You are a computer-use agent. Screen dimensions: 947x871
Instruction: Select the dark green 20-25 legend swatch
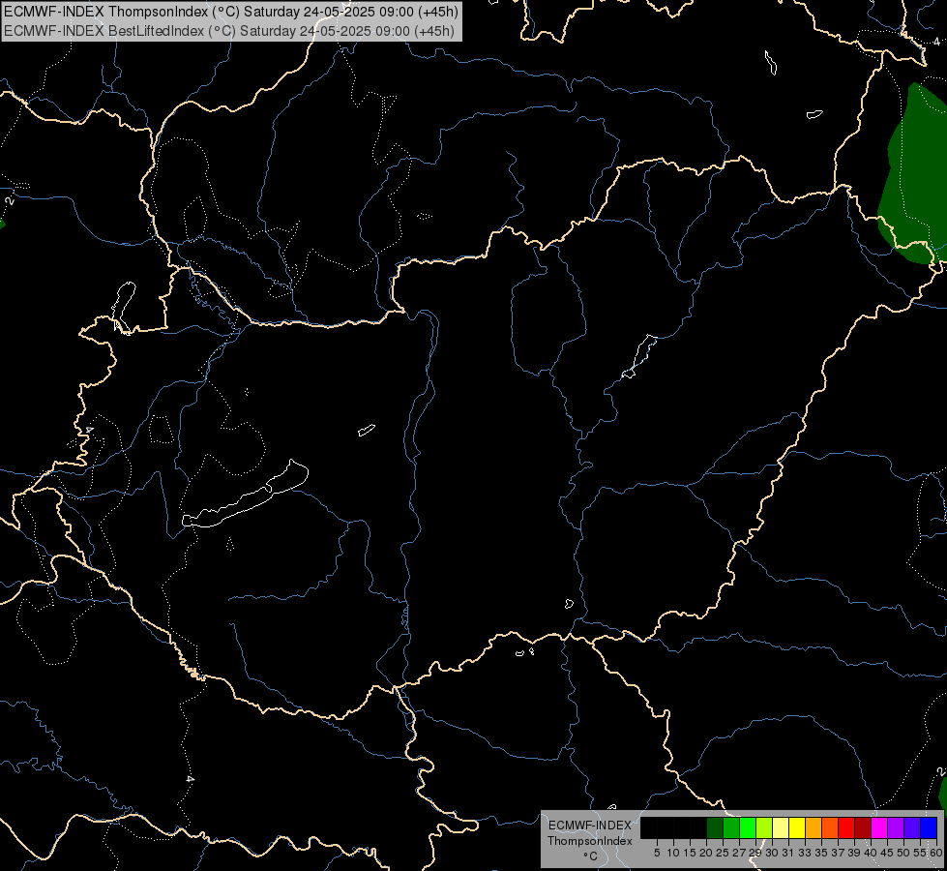pyautogui.click(x=715, y=827)
